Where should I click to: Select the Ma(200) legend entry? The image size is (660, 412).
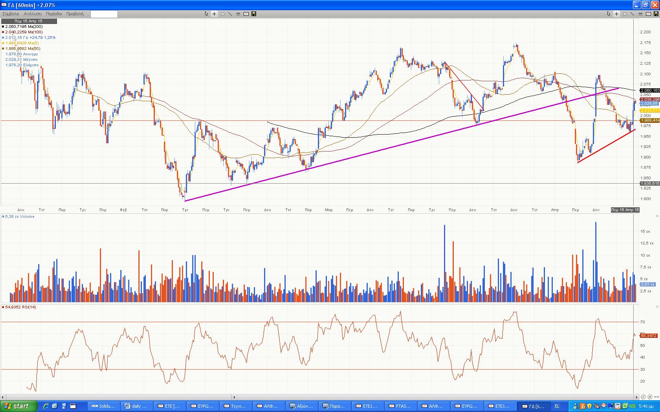22,27
